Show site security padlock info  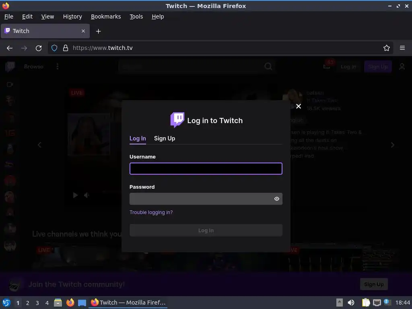point(66,48)
